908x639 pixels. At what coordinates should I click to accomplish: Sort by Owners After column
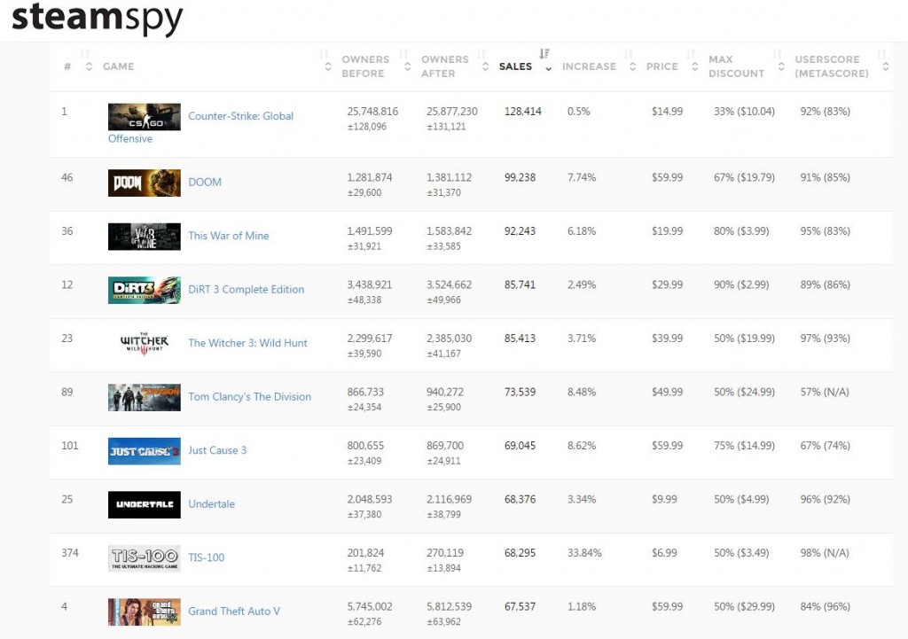point(445,66)
